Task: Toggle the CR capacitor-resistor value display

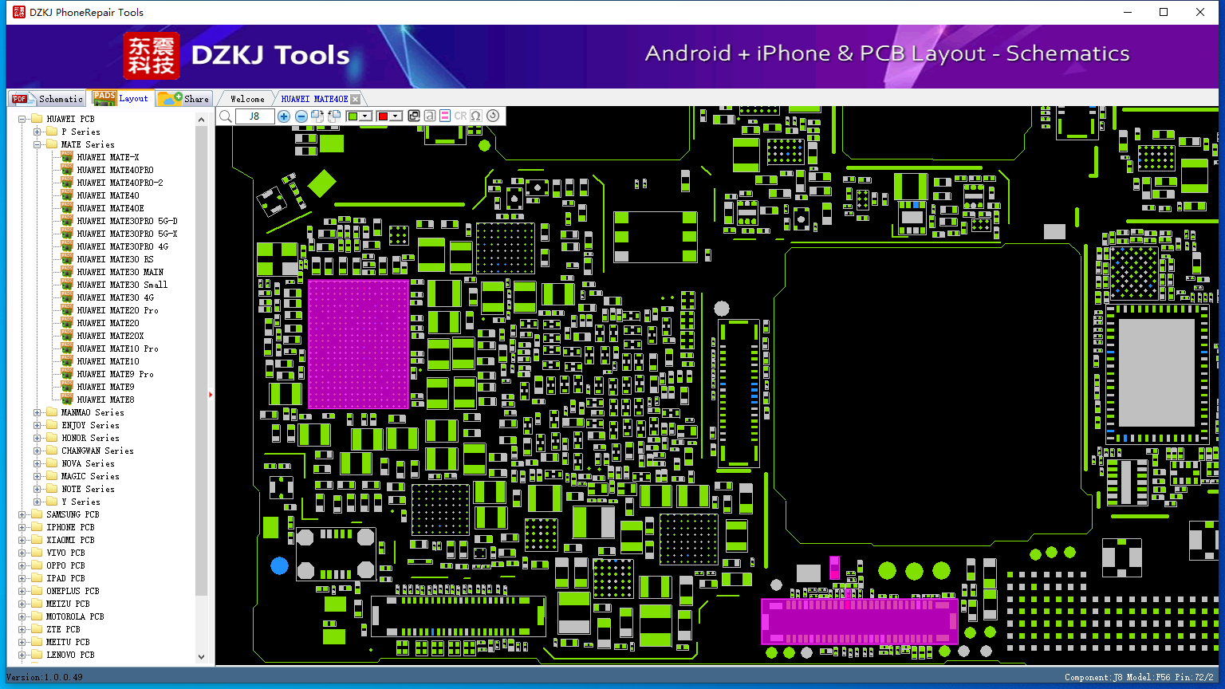Action: [460, 116]
